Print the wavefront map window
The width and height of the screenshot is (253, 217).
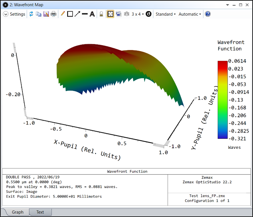(53, 14)
